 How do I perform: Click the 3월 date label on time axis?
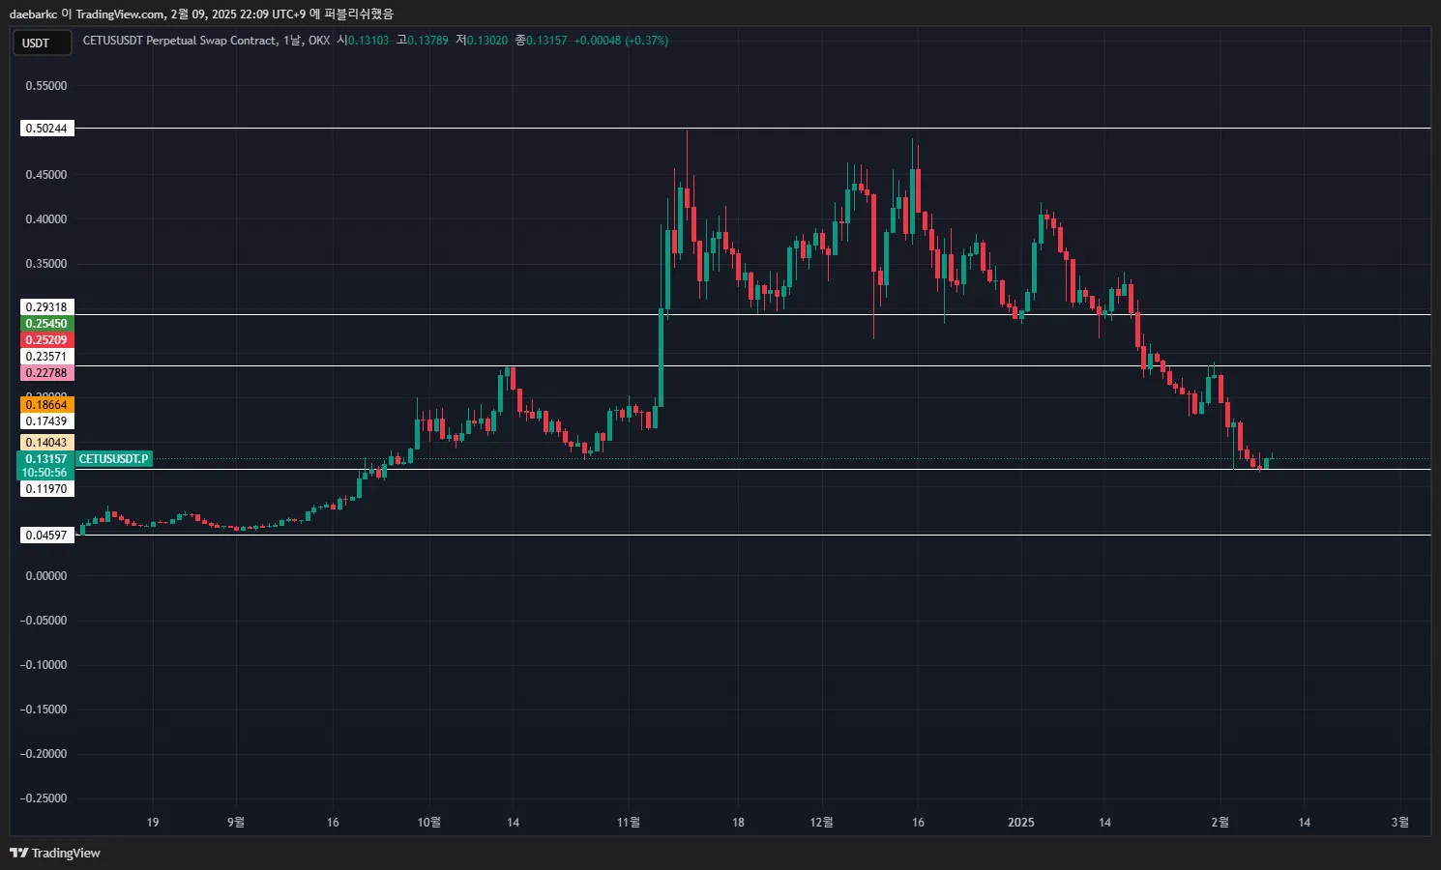1399,823
